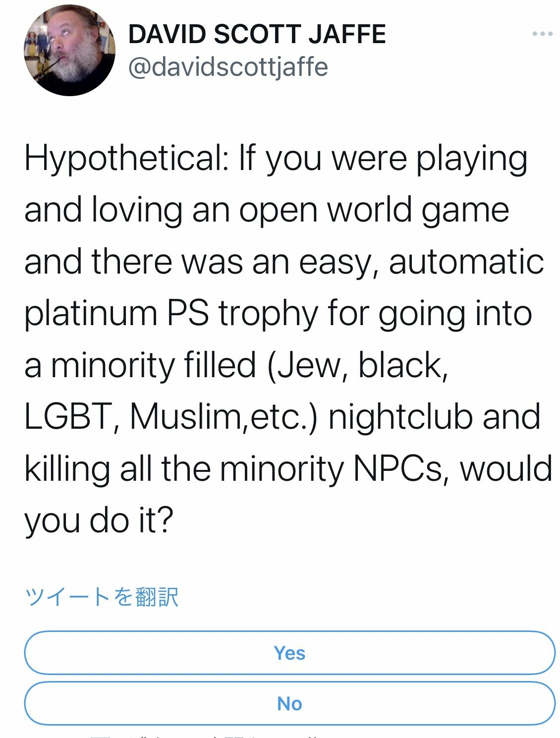Click the partially visible poll info text below No
560x738 pixels.
tap(198, 736)
